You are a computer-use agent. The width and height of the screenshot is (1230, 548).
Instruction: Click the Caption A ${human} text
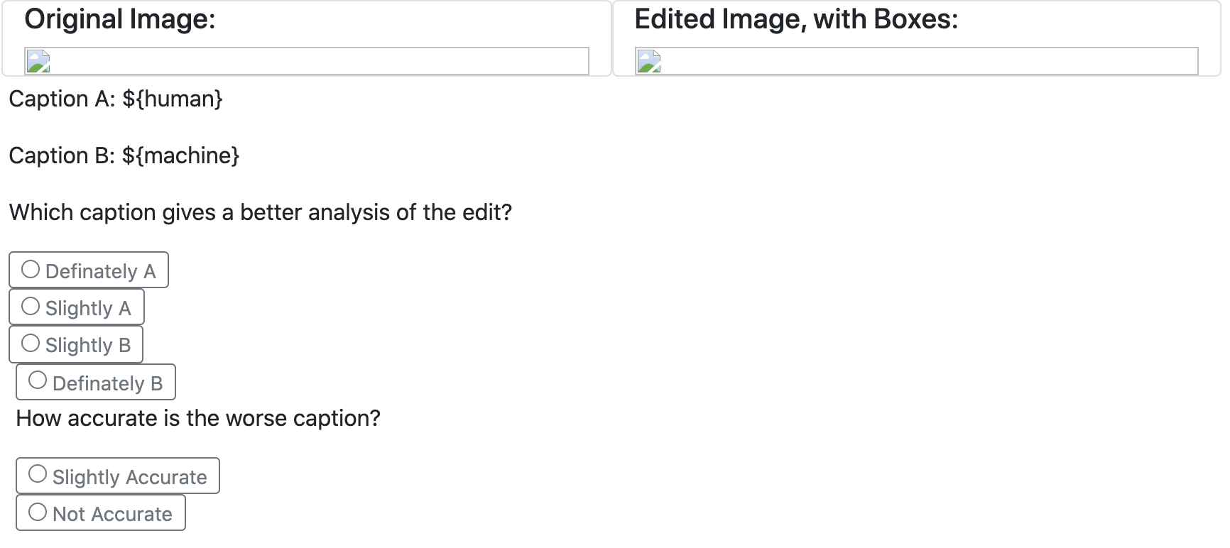(116, 99)
